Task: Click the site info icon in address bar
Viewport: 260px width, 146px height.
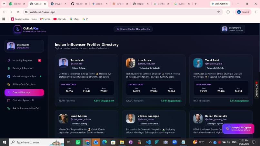Action: (26, 12)
